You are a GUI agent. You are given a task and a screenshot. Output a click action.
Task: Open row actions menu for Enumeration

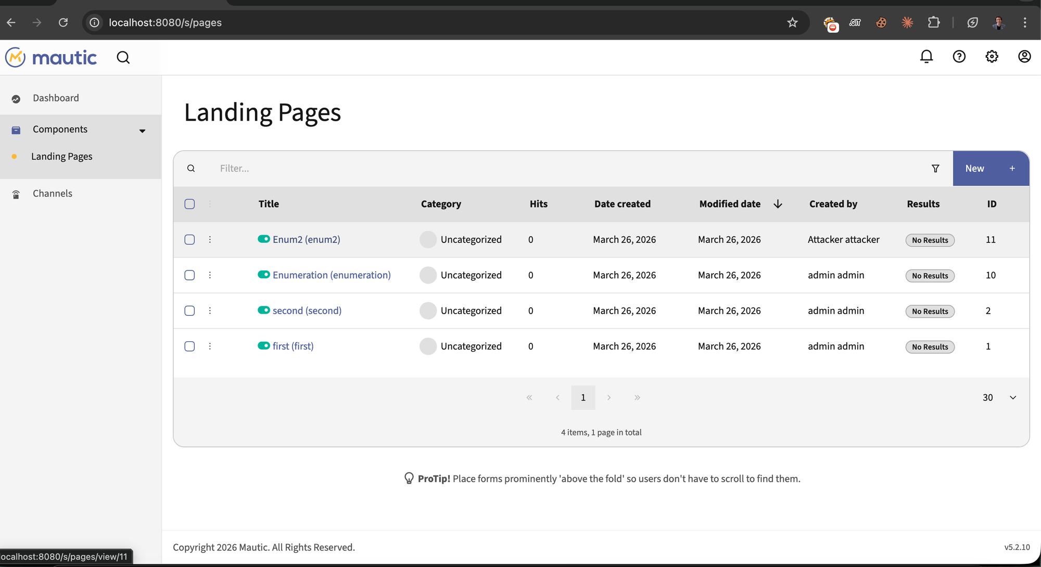(x=210, y=275)
